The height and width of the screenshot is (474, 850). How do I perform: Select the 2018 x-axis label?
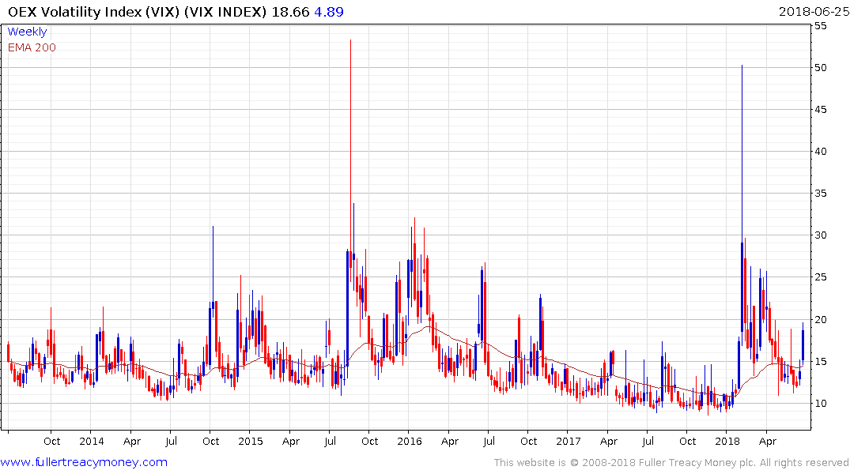(727, 441)
